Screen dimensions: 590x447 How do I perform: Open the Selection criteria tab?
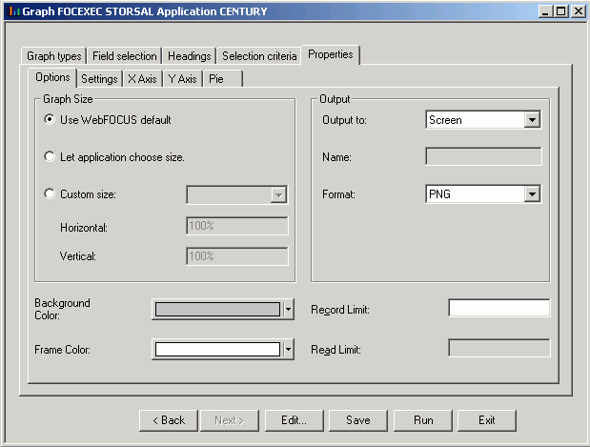click(259, 56)
